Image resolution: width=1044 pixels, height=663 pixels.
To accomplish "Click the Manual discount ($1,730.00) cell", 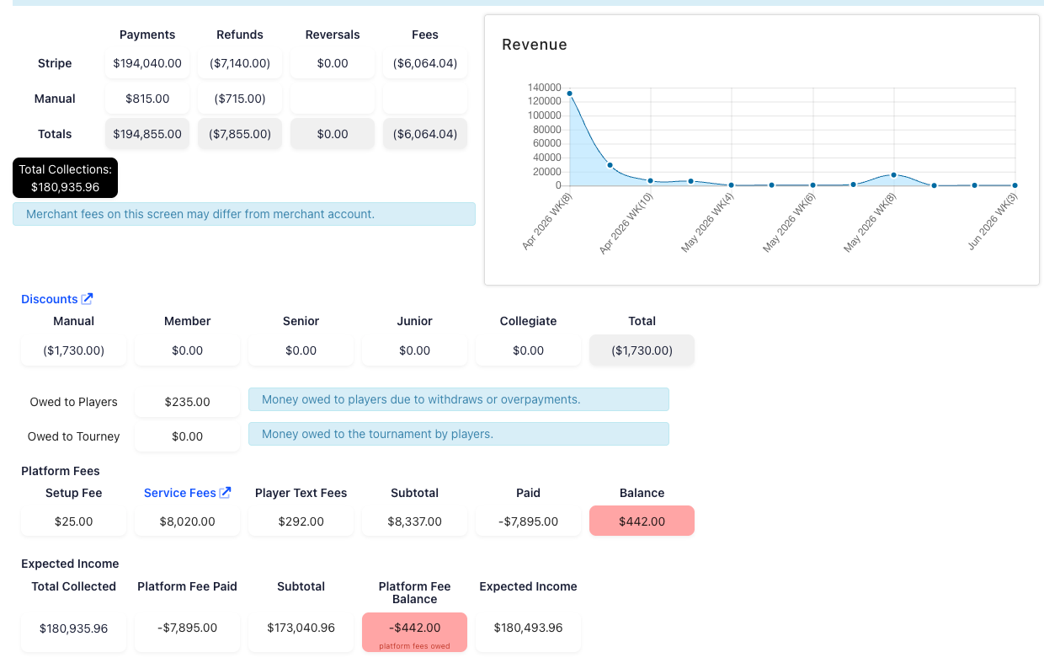I will point(74,350).
